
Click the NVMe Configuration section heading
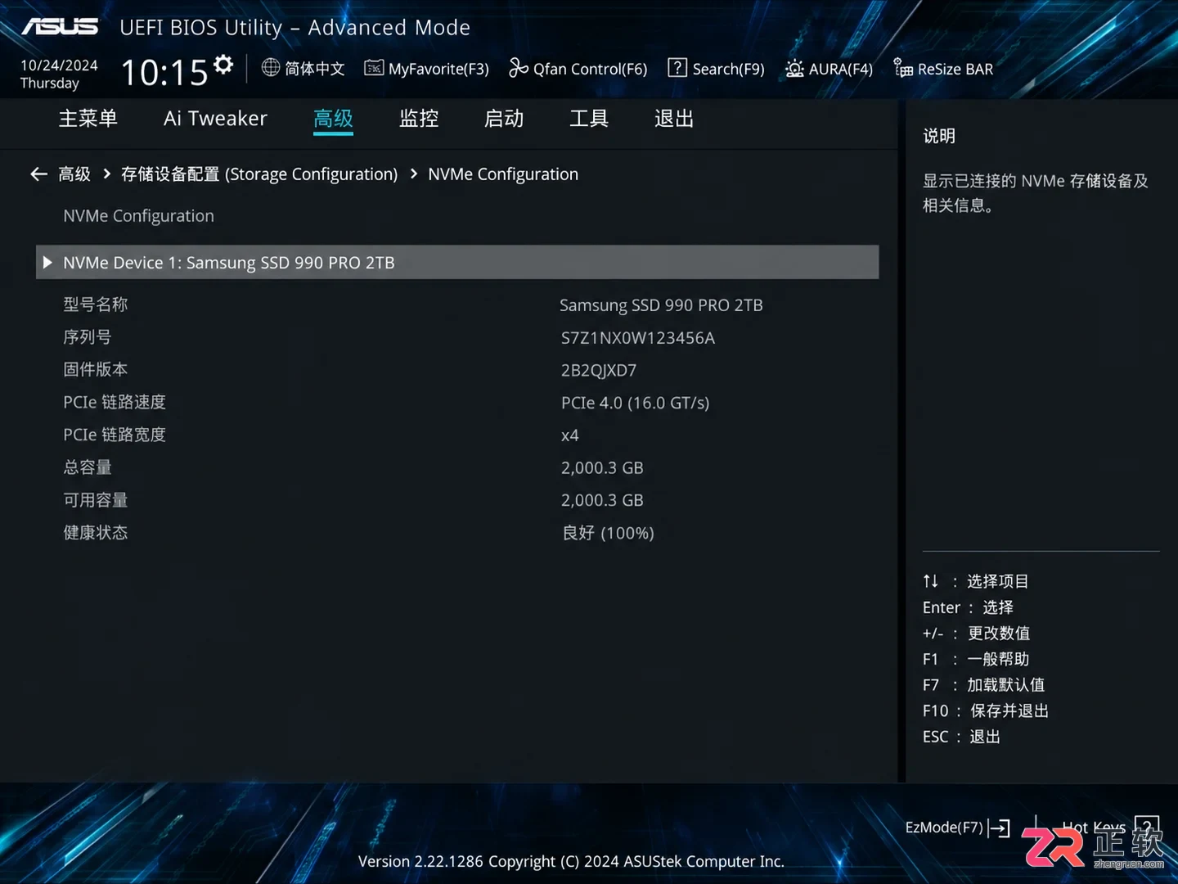(x=139, y=216)
